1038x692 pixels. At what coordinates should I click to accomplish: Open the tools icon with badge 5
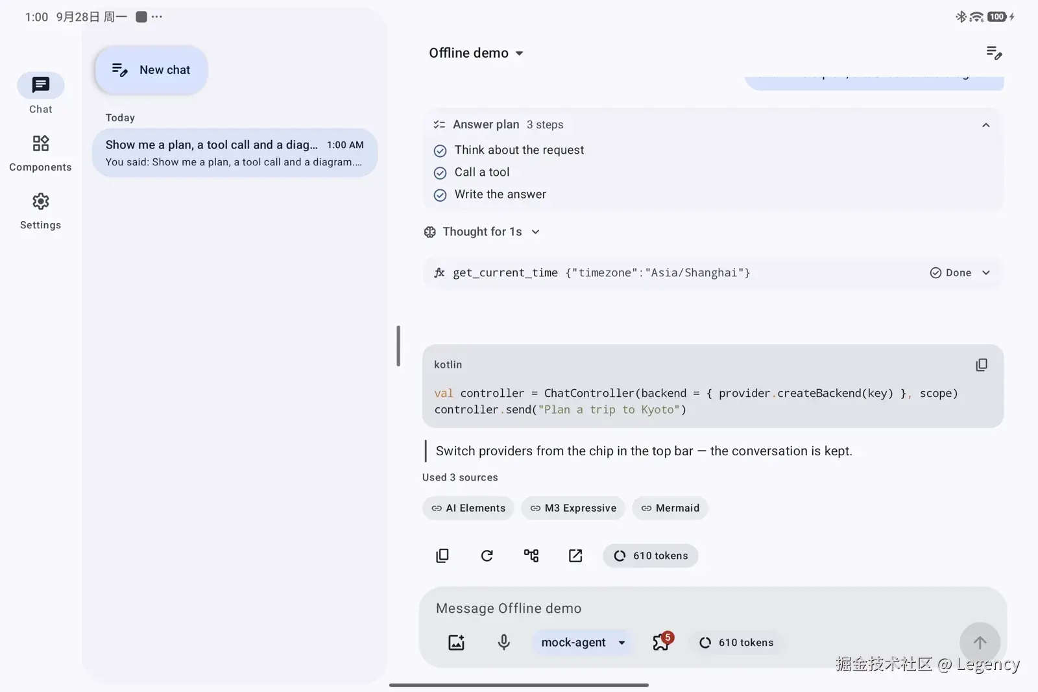click(662, 641)
